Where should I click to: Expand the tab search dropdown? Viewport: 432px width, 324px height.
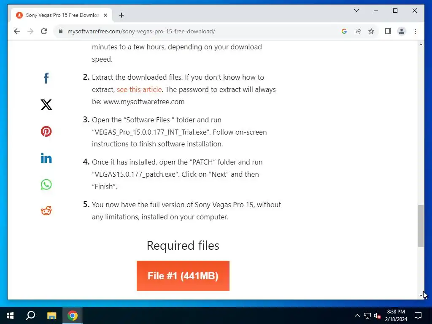(x=356, y=11)
